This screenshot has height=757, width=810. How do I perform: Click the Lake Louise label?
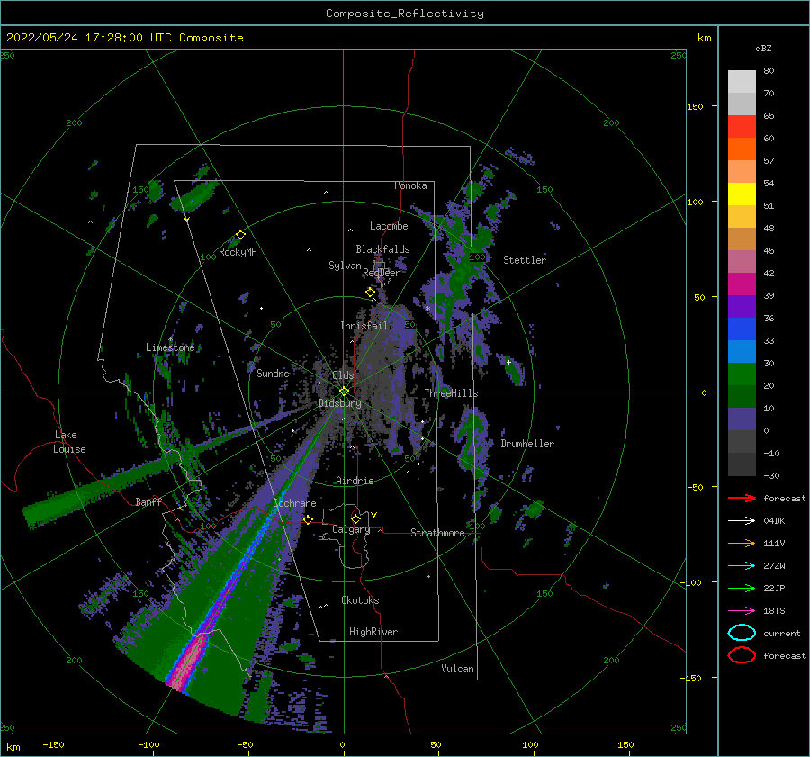click(69, 442)
